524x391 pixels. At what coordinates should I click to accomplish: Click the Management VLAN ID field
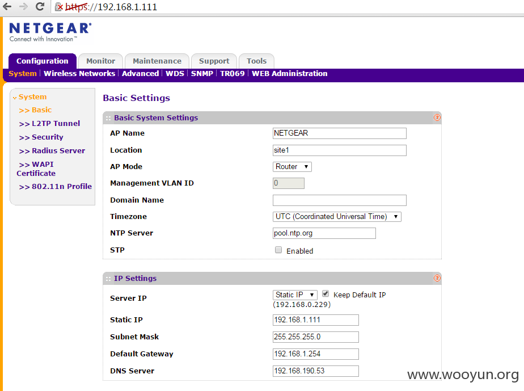[x=289, y=183]
